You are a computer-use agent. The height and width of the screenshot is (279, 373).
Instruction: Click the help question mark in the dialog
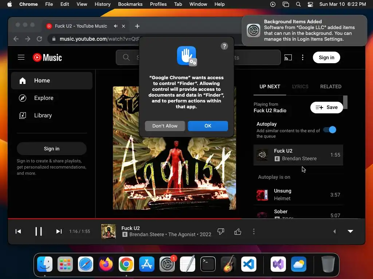224,46
